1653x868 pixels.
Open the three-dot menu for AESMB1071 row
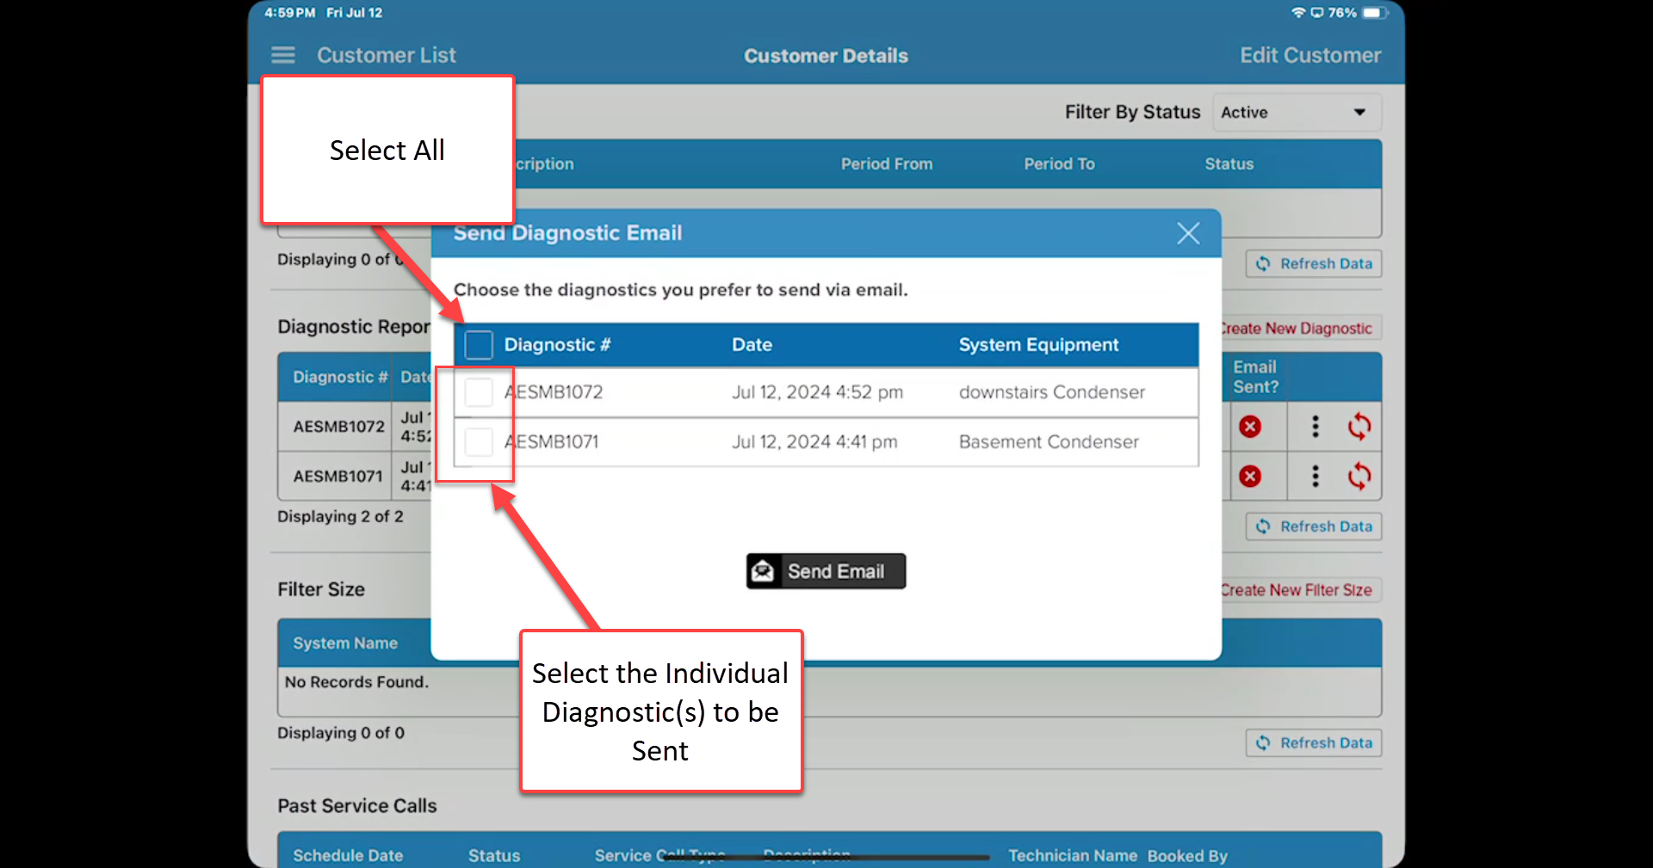[1315, 477]
